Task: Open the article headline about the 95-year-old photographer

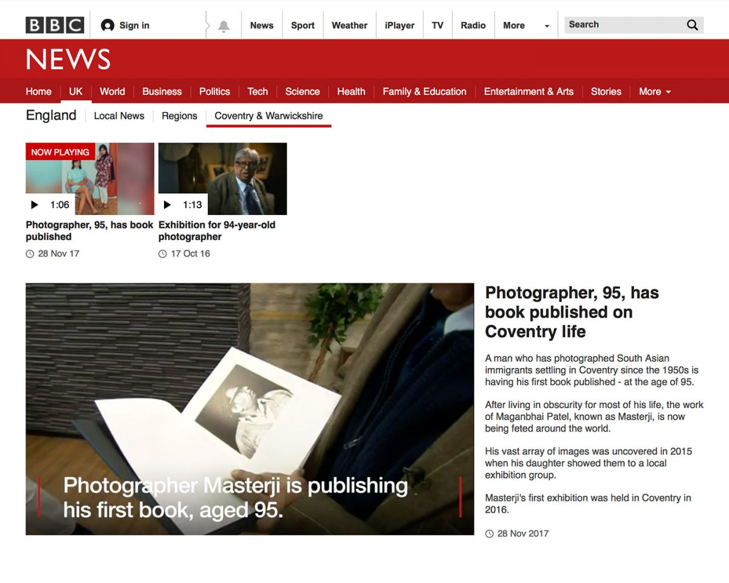Action: pos(572,312)
